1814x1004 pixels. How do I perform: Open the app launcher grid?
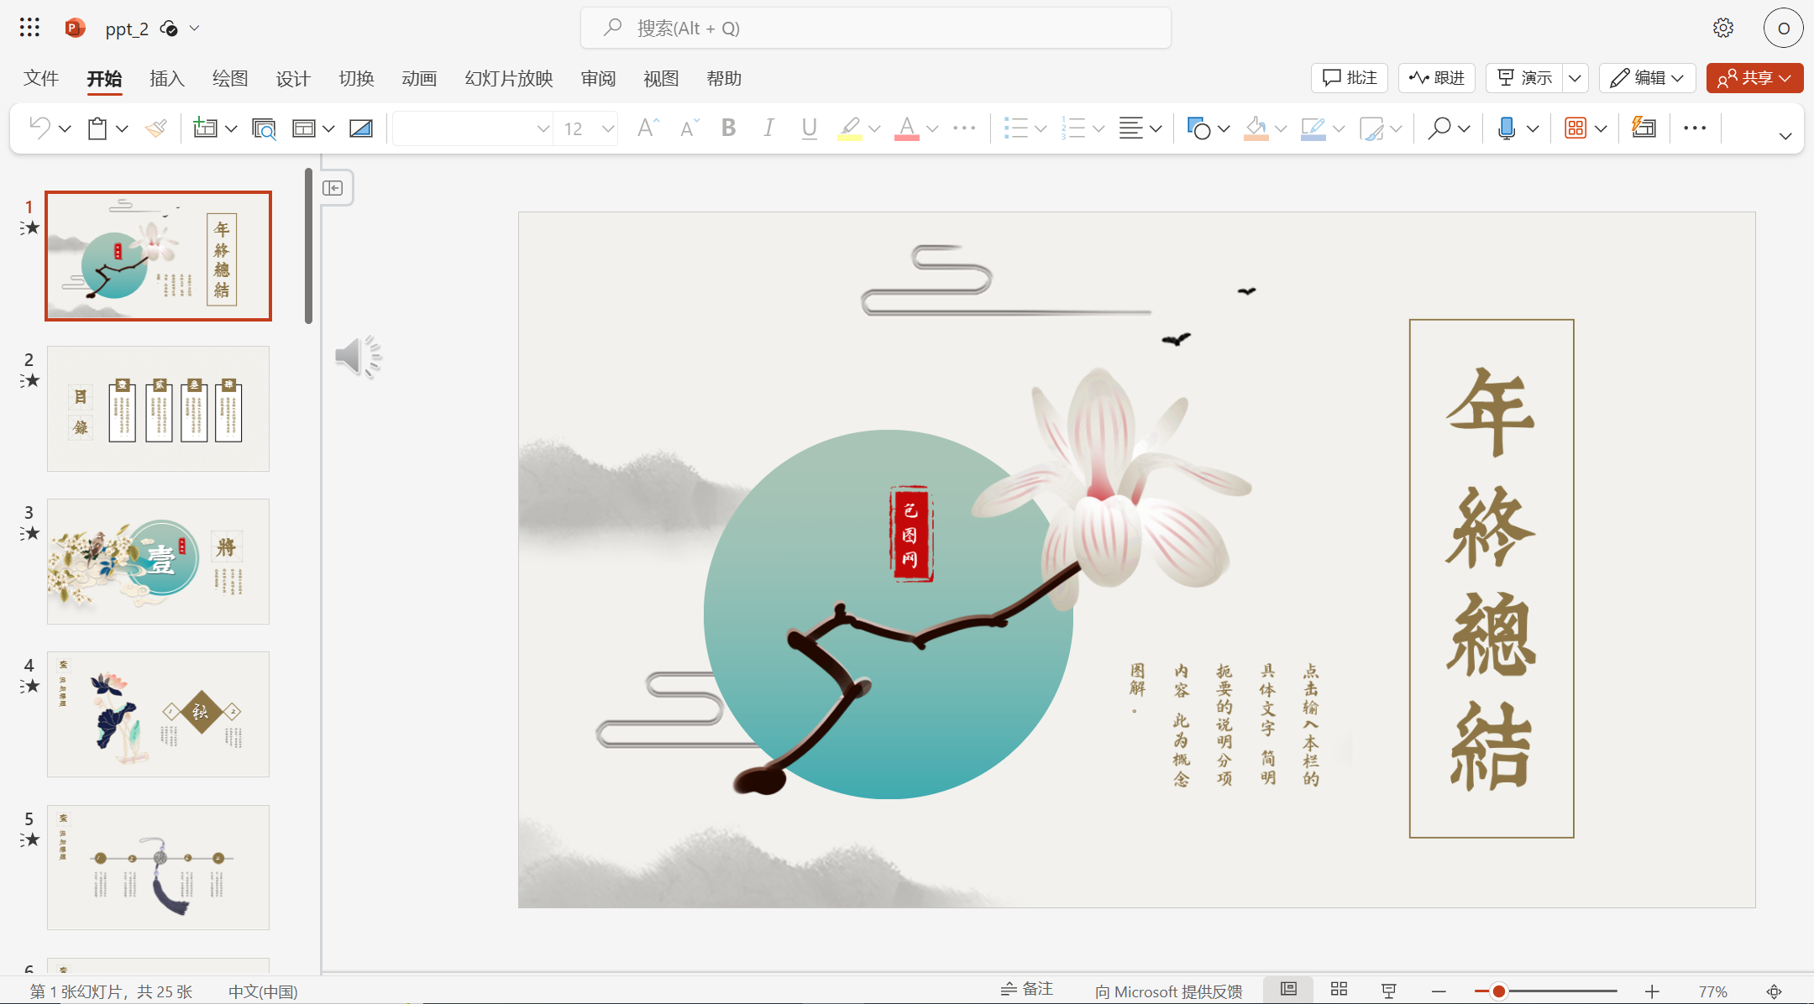(29, 28)
